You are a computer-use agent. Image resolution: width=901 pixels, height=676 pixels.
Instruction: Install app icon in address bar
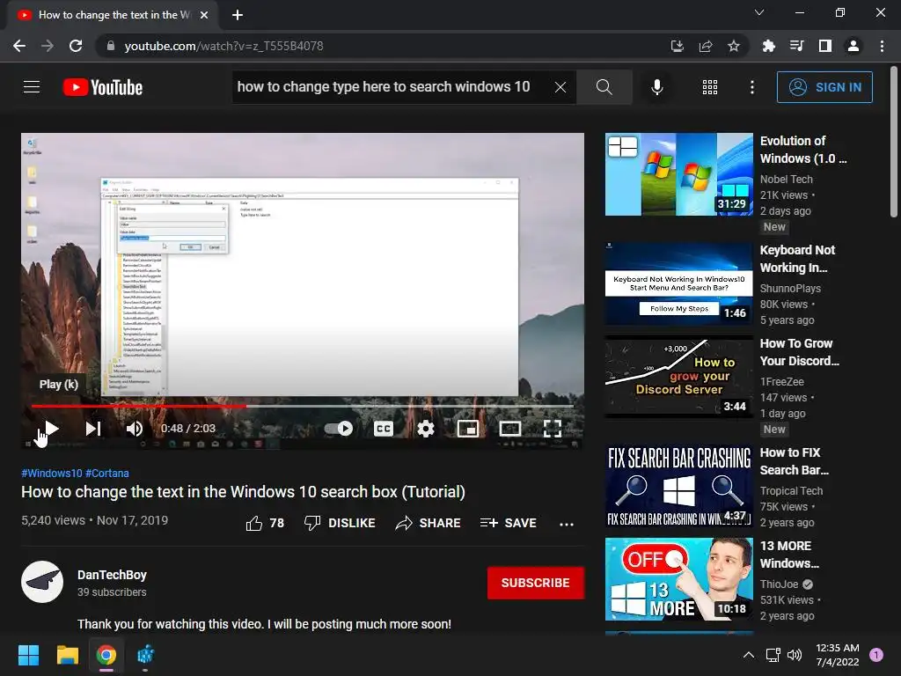[678, 46]
